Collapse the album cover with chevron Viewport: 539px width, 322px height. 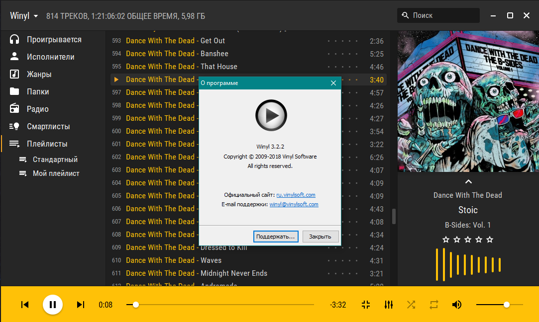click(x=468, y=181)
